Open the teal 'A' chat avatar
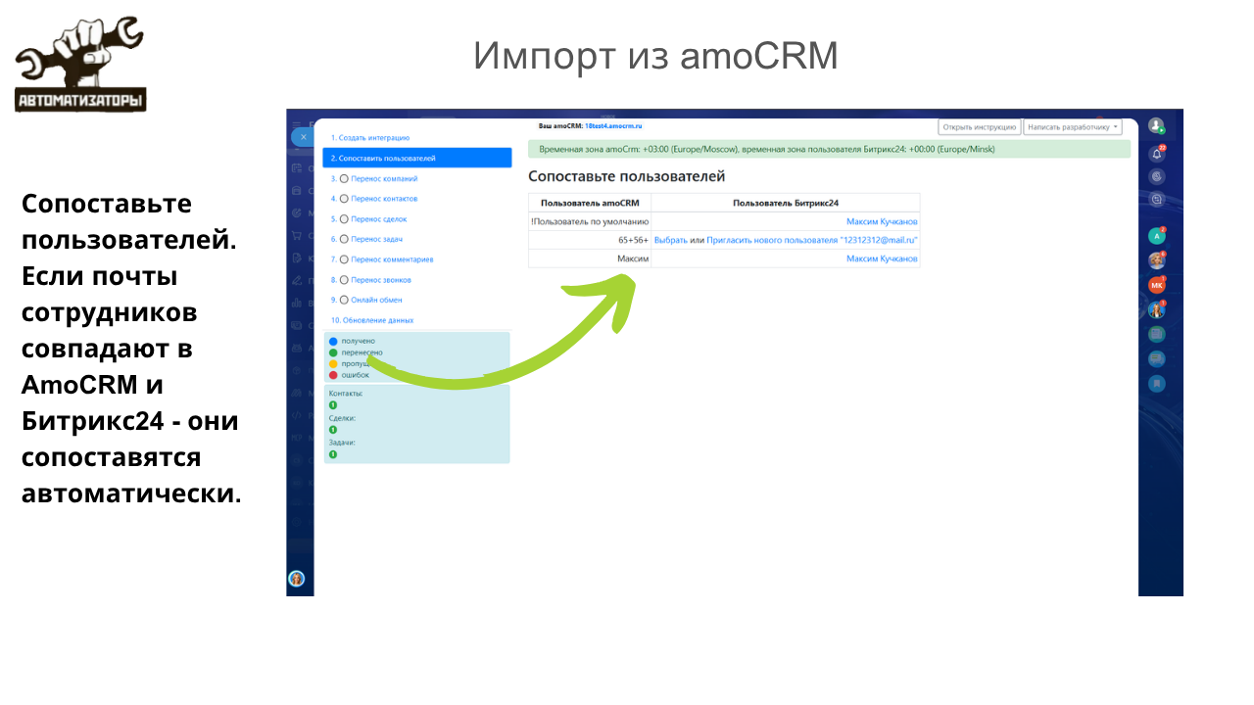The height and width of the screenshot is (705, 1254). click(x=1157, y=236)
